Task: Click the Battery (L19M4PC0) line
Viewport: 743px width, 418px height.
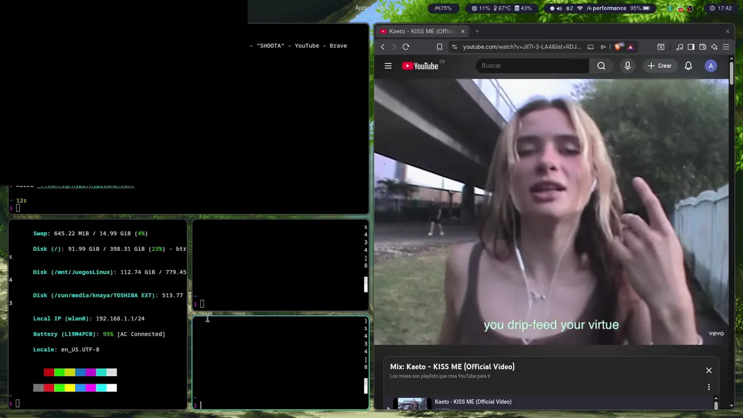Action: click(99, 334)
